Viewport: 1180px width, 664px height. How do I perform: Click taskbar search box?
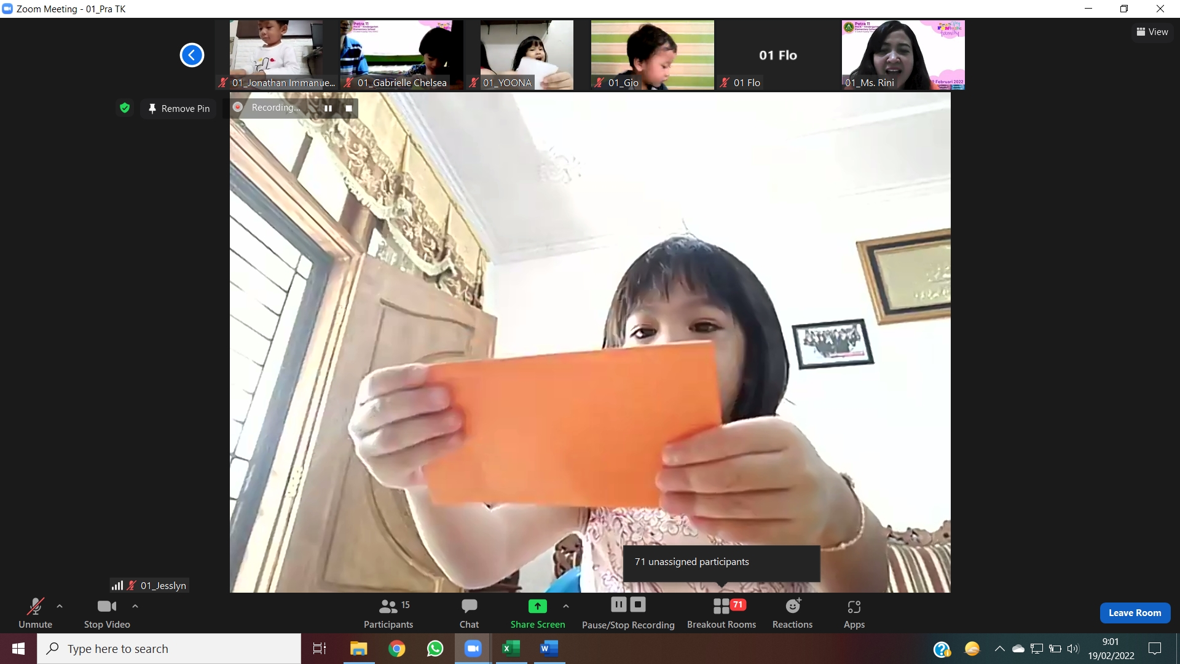tap(169, 649)
